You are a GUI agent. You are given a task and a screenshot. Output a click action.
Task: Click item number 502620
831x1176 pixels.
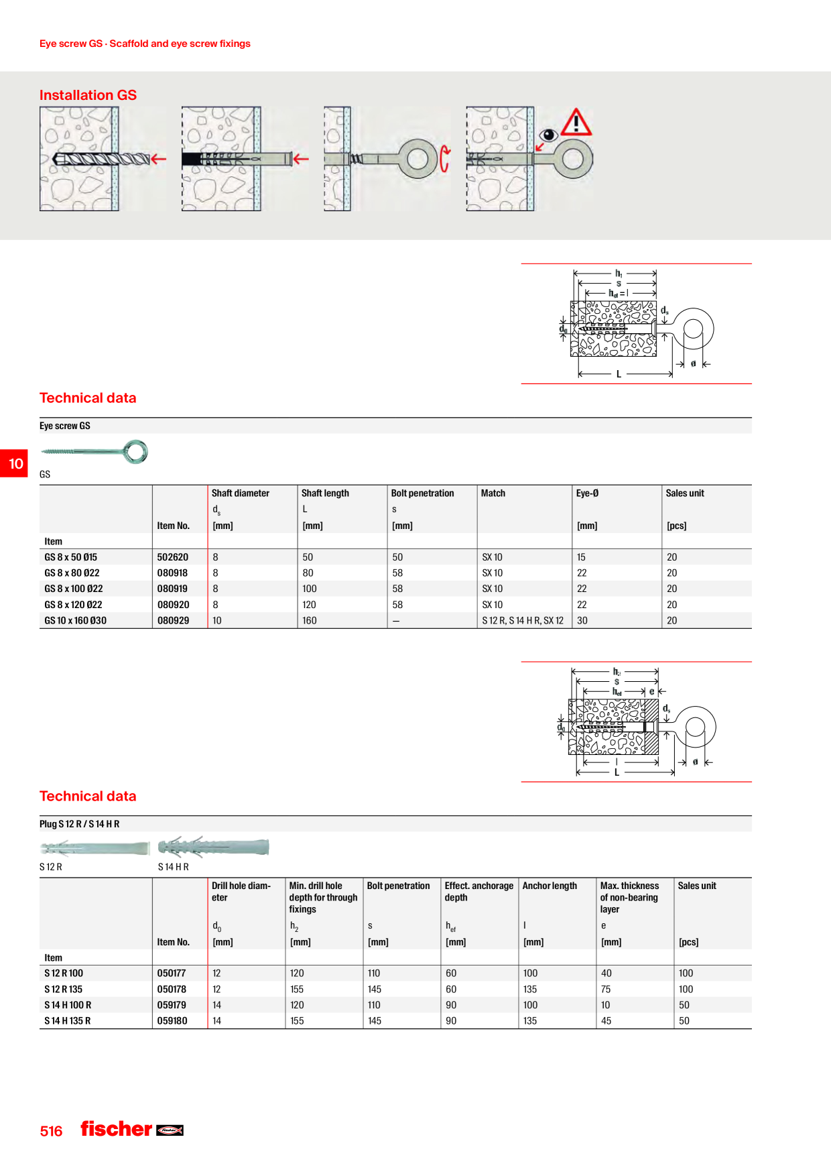tap(173, 557)
